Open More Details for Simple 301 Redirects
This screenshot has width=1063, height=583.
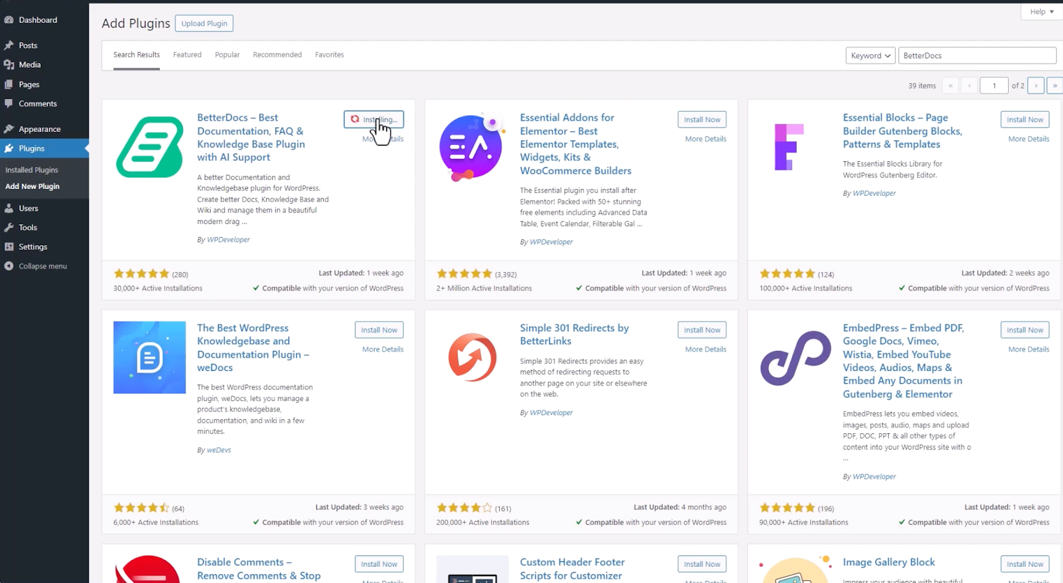pyautogui.click(x=705, y=349)
